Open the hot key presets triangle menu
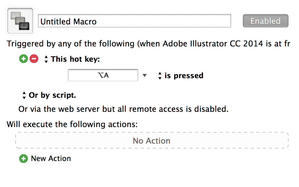Screen dimensions: 299x187 tap(145, 75)
